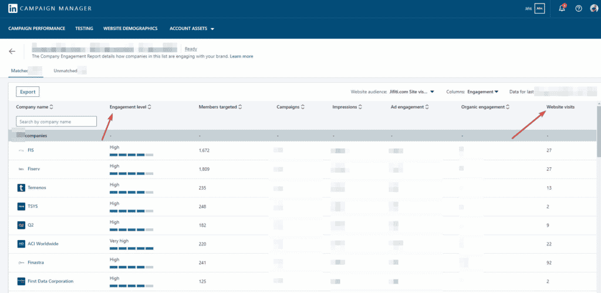This screenshot has height=293, width=601.
Task: Click the 1,809 members targeted value
Action: [x=204, y=169]
